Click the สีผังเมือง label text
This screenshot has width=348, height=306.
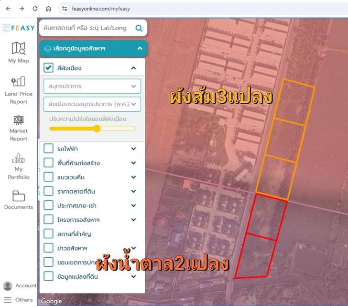click(x=69, y=68)
